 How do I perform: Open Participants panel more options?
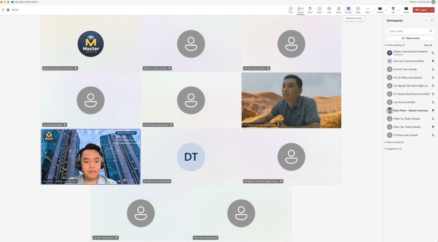coord(426,21)
